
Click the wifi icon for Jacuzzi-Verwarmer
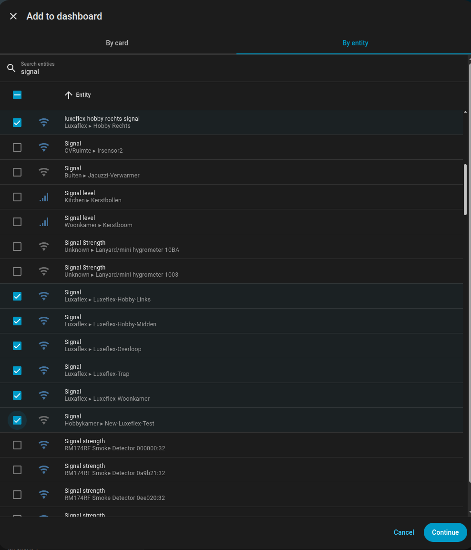coord(44,172)
